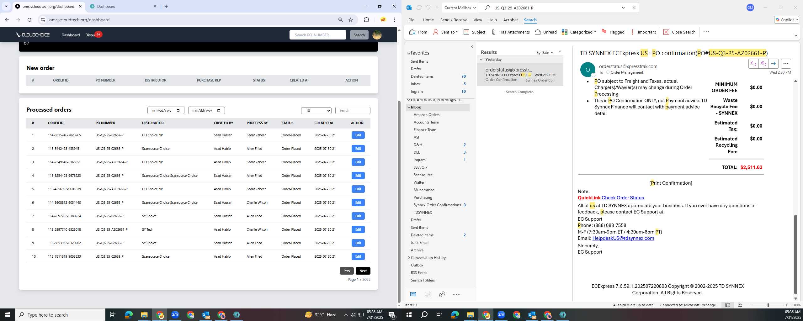803x321 pixels.
Task: Open the Categorized filter dropdown
Action: click(x=579, y=32)
